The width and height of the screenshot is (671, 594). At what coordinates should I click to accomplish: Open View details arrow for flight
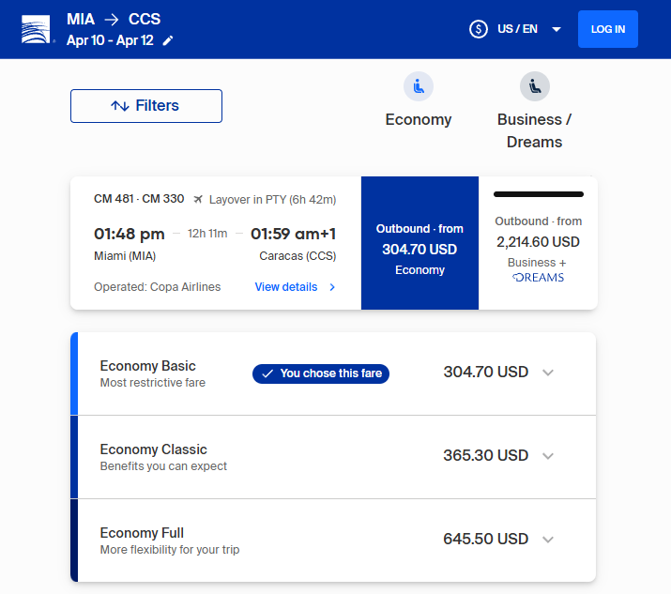(332, 287)
